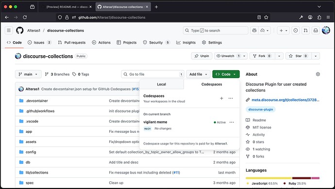335x189 pixels.
Task: View 0 Tags link
Action: [x=81, y=74]
